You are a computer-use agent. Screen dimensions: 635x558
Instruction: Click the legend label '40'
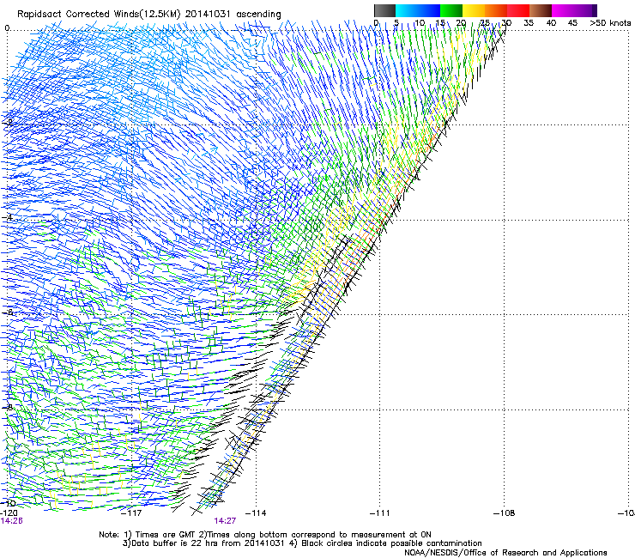[551, 23]
